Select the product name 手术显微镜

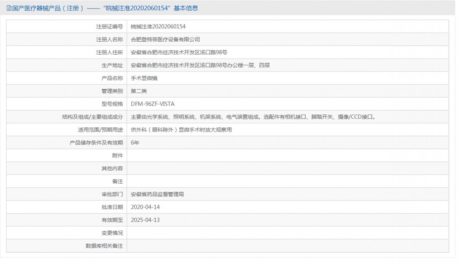click(x=144, y=78)
